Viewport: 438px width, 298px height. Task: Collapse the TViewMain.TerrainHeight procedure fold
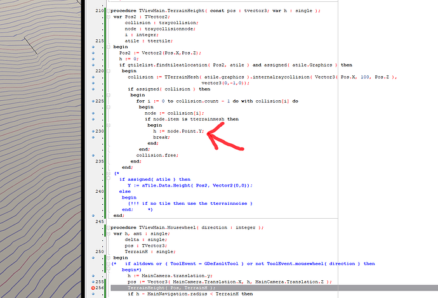[109, 11]
